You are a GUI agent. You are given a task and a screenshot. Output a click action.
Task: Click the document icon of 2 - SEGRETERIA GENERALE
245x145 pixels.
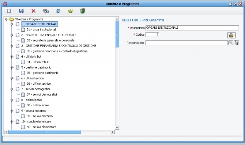coord(17,35)
